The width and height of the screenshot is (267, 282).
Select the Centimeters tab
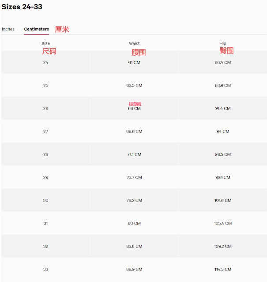click(x=37, y=29)
